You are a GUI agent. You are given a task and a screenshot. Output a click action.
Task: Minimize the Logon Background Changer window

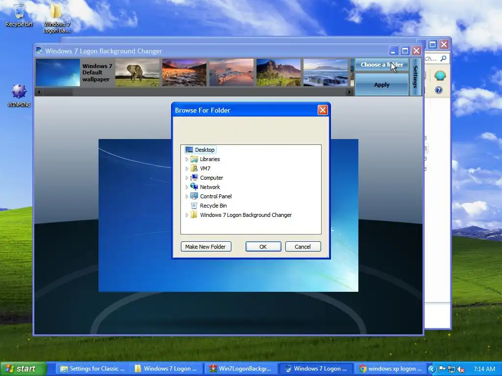394,50
